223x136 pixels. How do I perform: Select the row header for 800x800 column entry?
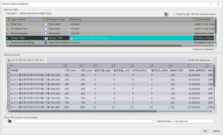pyautogui.click(x=9, y=107)
